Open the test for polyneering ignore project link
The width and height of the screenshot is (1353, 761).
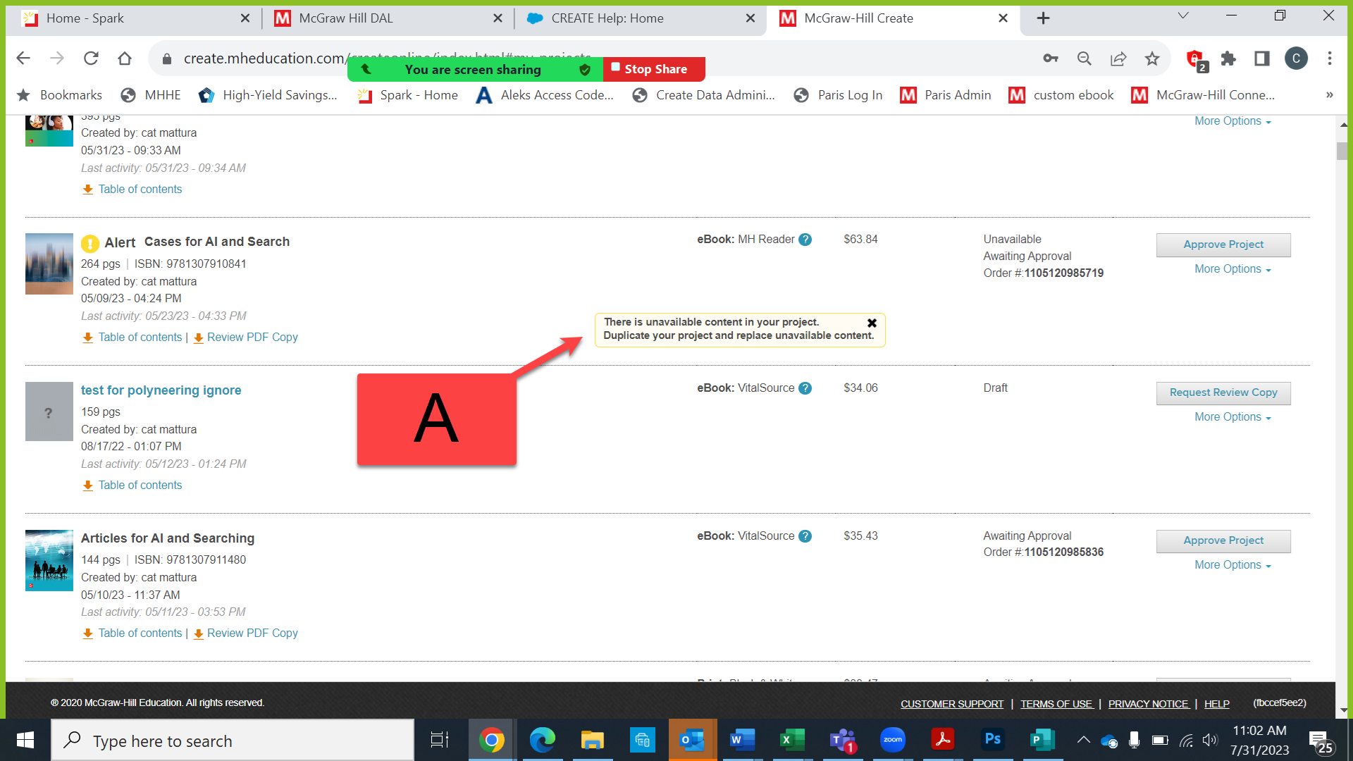click(x=161, y=390)
